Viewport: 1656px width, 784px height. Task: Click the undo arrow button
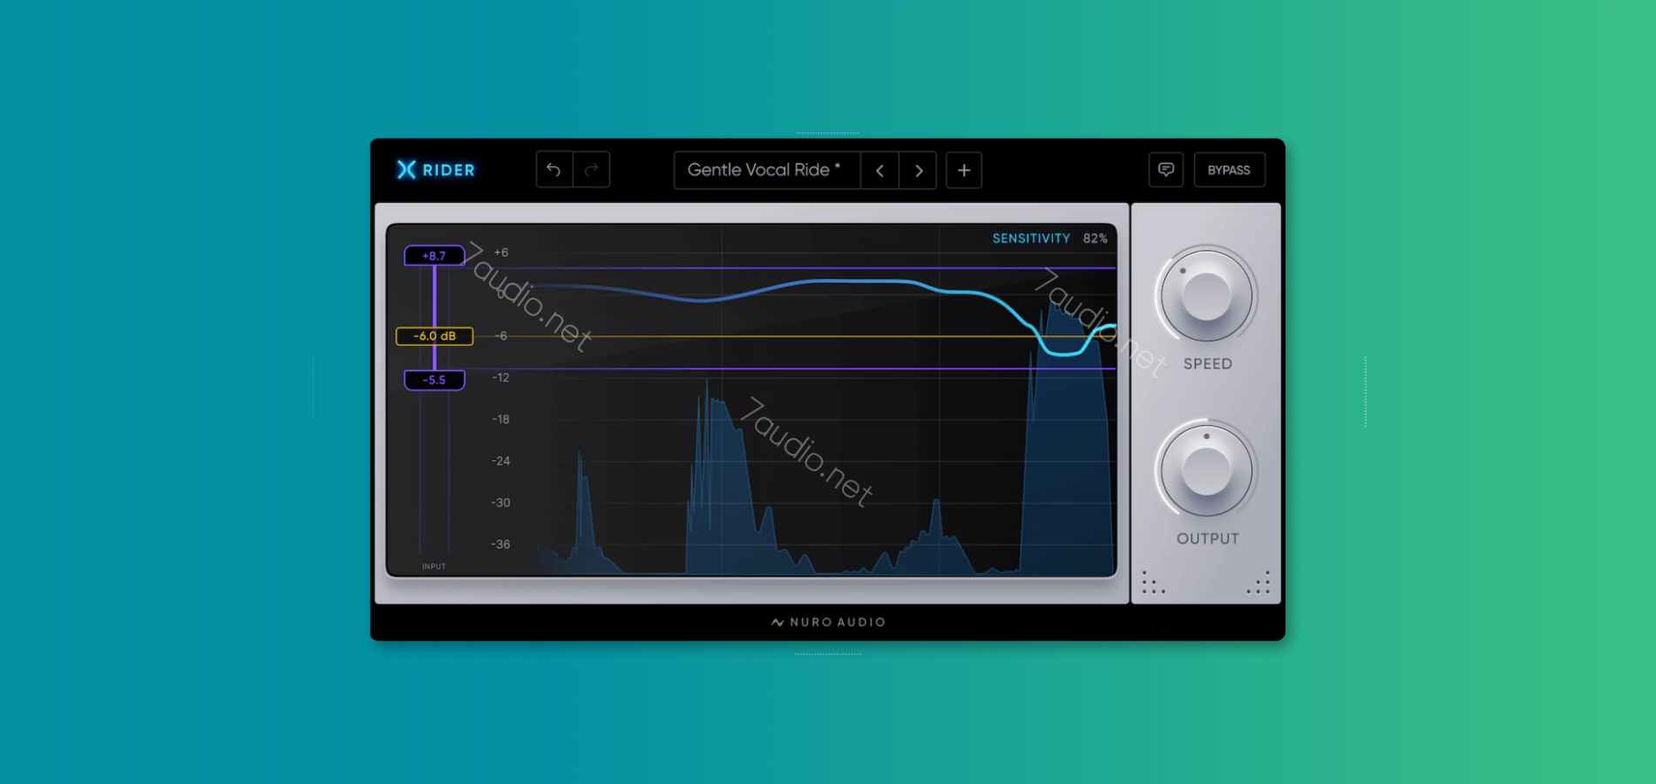554,170
